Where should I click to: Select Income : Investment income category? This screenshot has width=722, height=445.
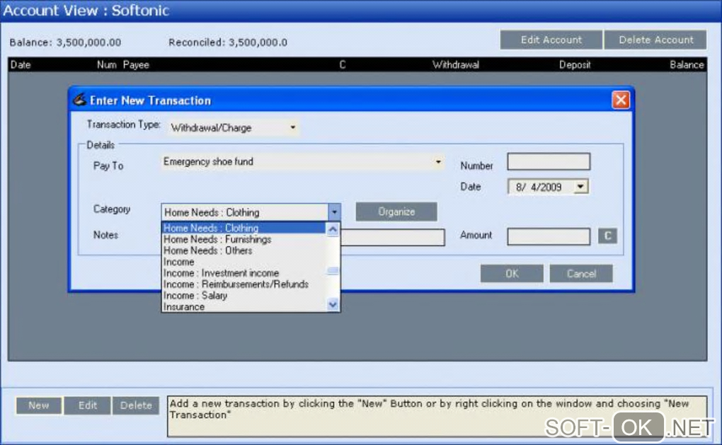[244, 273]
